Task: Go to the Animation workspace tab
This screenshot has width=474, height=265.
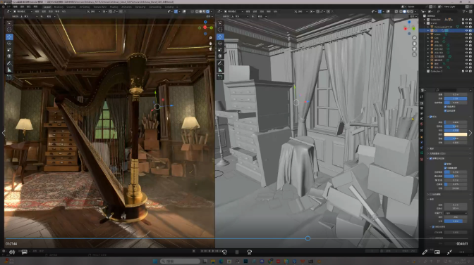Action: point(126,6)
